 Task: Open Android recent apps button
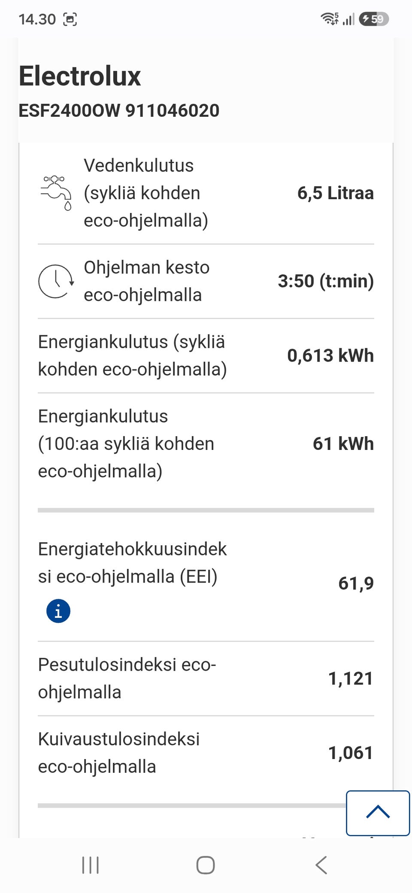91,865
